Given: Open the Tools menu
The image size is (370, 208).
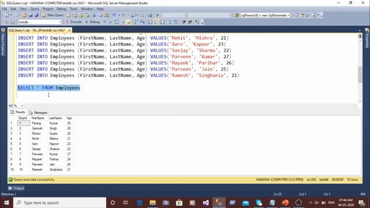Looking at the screenshot, I should click(73, 9).
